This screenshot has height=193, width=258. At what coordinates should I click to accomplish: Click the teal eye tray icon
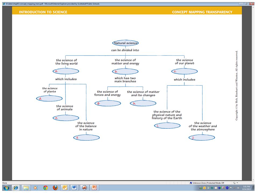[x=212, y=188]
